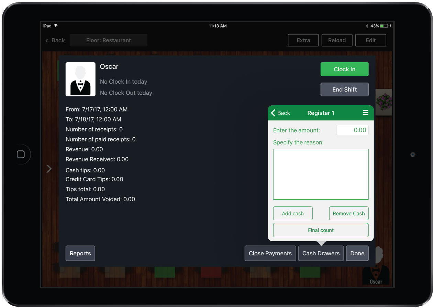Tap the hamburger menu icon in Register 1

click(366, 113)
